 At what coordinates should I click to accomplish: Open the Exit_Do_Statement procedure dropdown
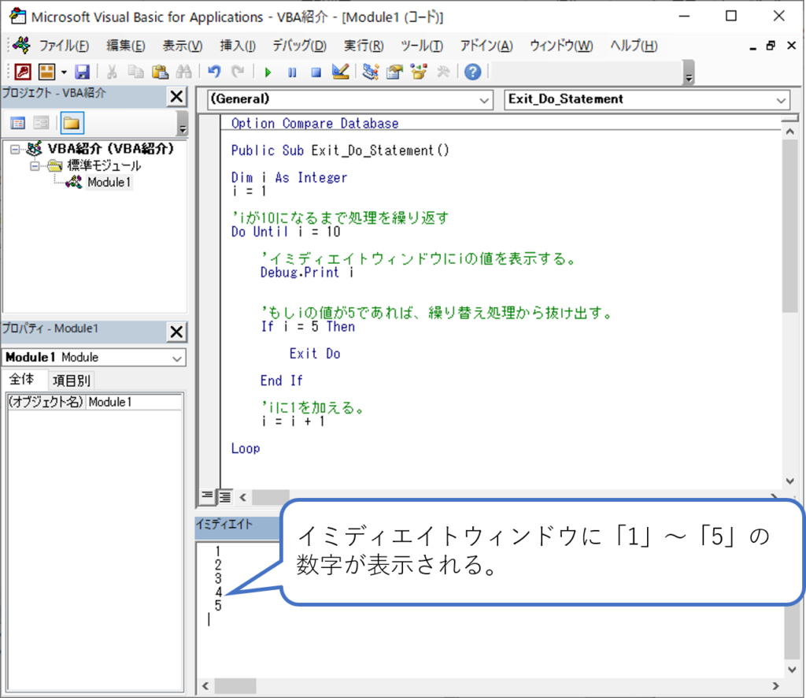pos(782,100)
